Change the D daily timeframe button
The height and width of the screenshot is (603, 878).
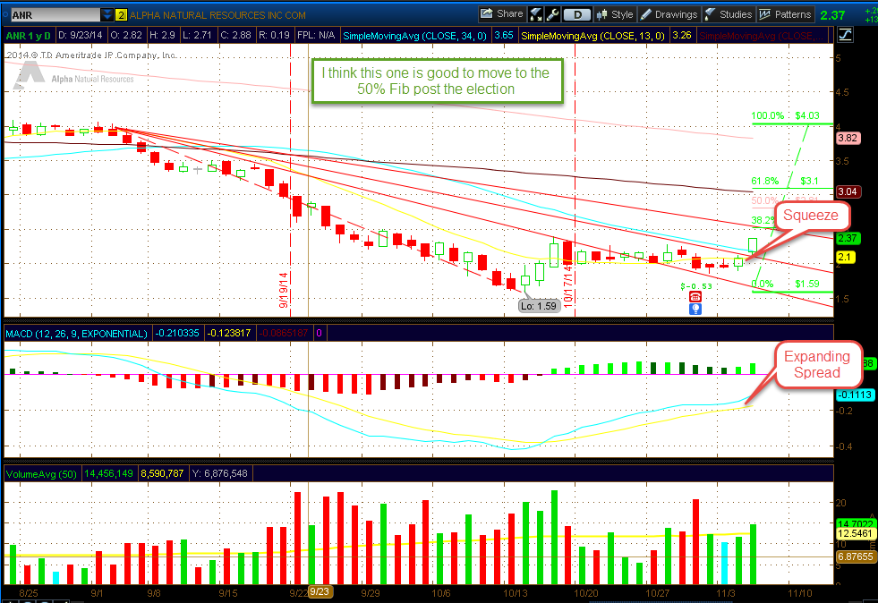577,15
